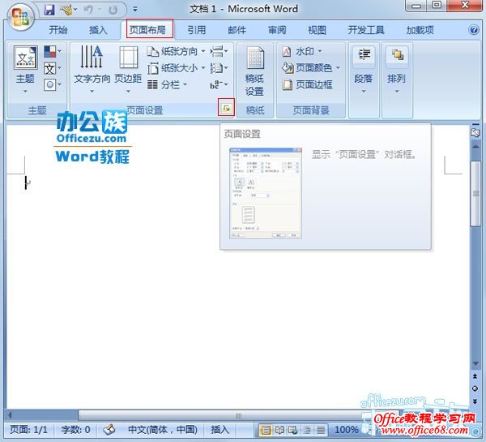Click the vertical scrollbar down arrow
Viewport: 486px width, 442px height.
coord(475,364)
